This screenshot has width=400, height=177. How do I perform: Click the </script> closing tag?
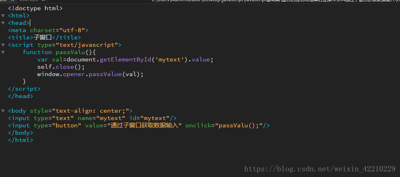(x=24, y=89)
